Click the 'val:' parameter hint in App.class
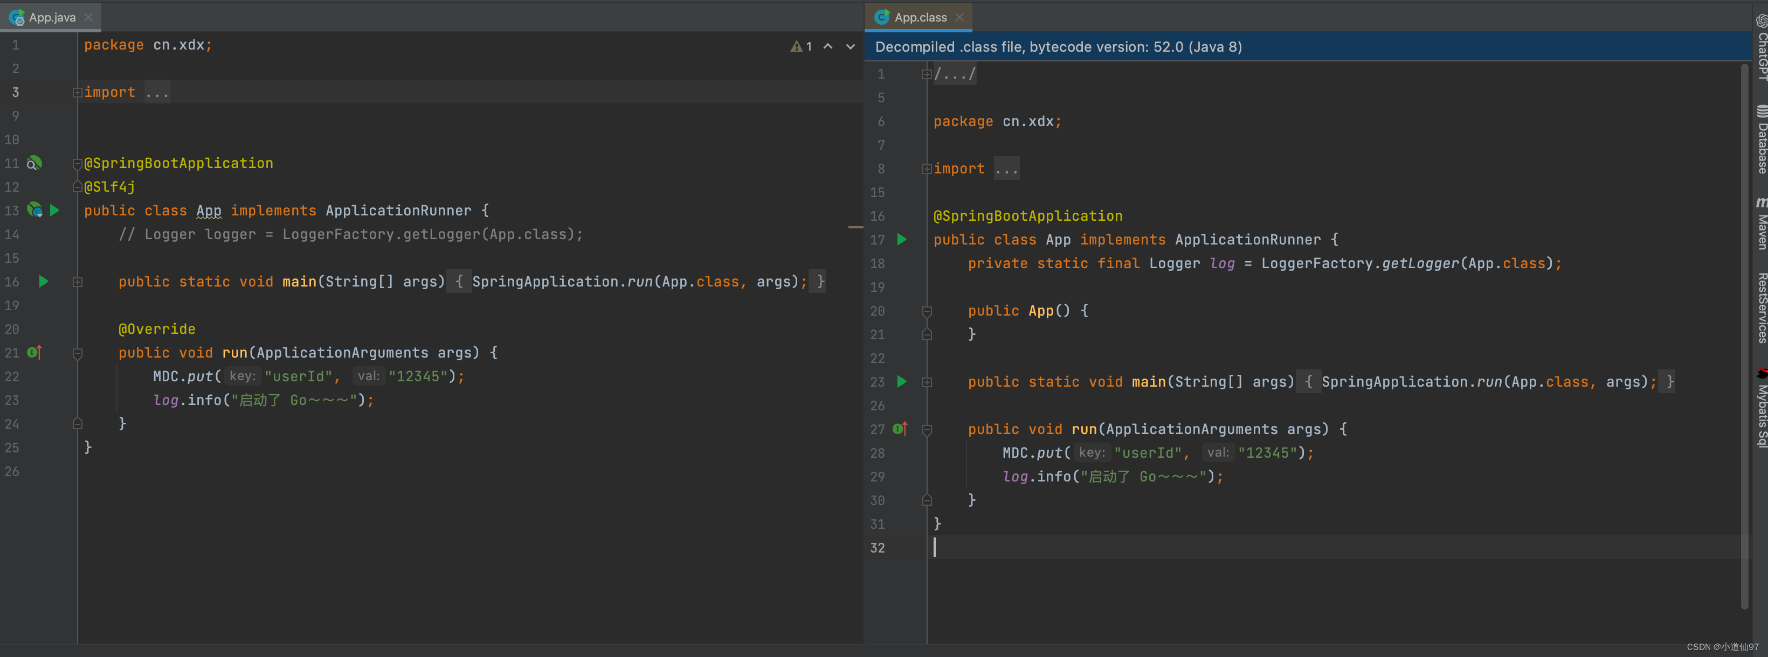 tap(1218, 453)
